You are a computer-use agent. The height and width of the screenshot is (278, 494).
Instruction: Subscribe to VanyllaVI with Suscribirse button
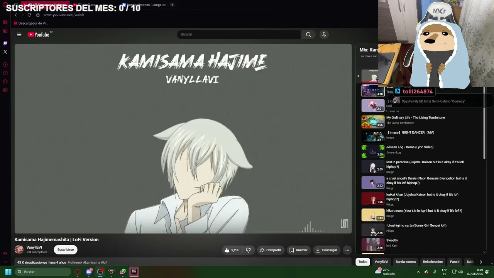pyautogui.click(x=66, y=250)
